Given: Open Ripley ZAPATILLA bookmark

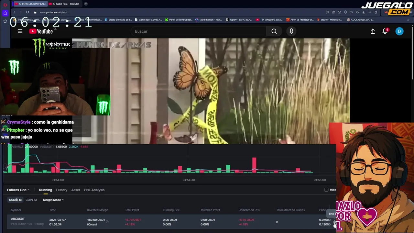Looking at the screenshot, I should point(239,20).
